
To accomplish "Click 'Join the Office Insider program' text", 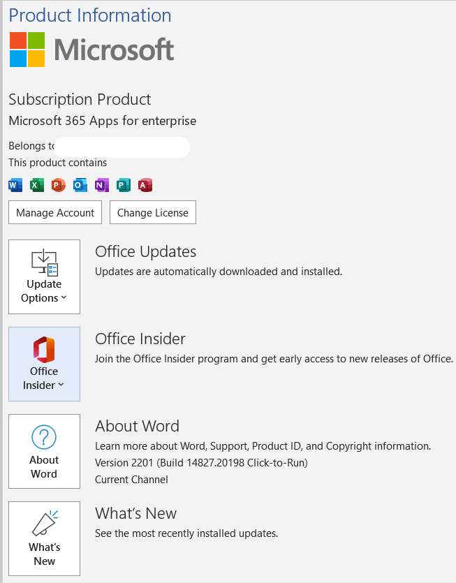I will [274, 359].
